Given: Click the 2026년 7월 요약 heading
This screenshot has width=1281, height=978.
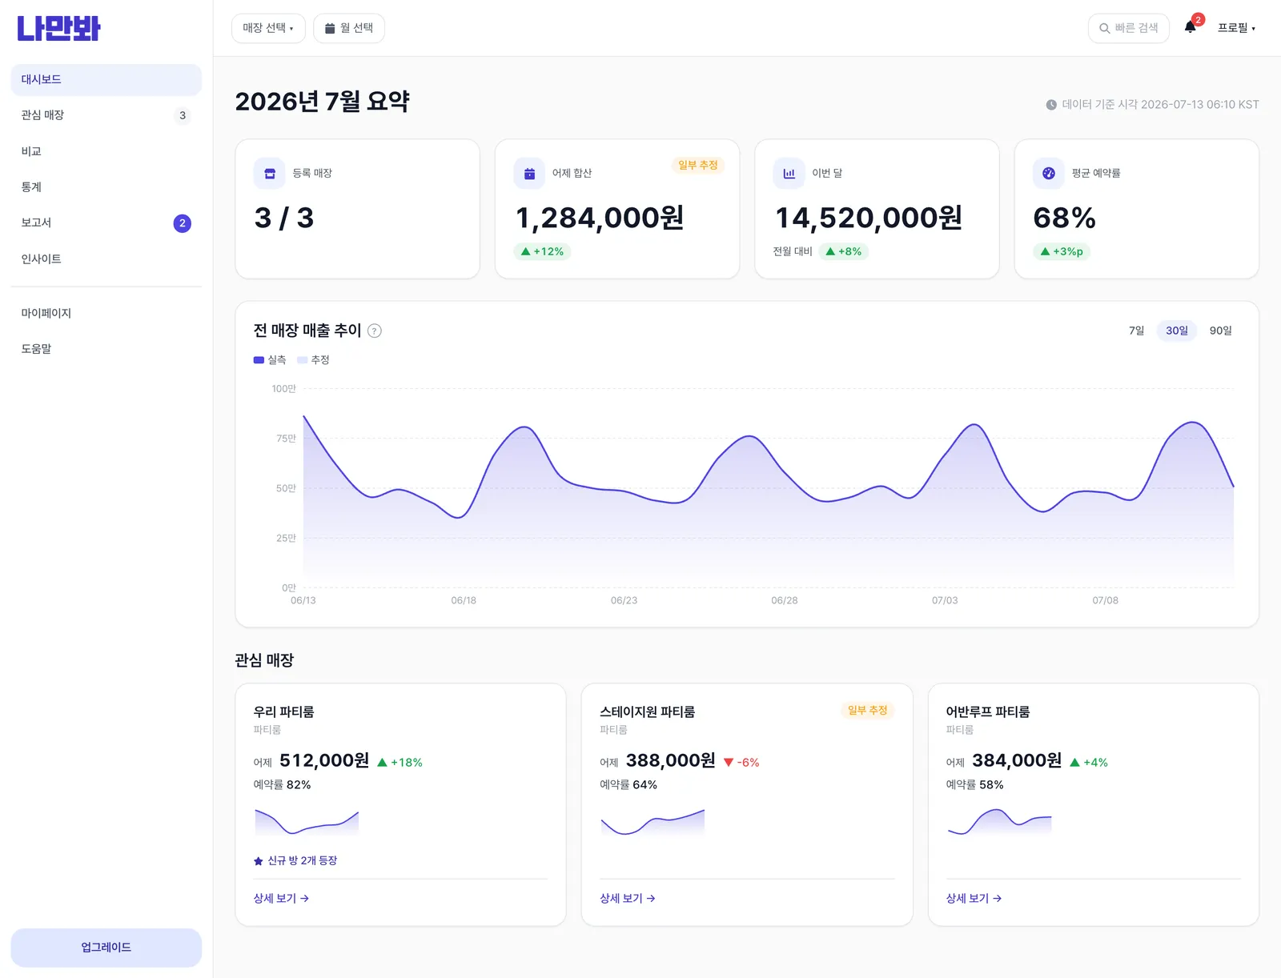Looking at the screenshot, I should click(322, 102).
